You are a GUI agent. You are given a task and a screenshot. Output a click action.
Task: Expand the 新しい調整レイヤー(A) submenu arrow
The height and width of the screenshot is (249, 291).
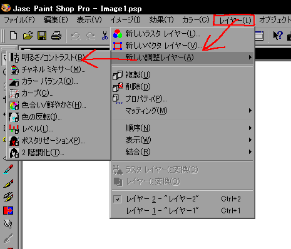[250, 57]
